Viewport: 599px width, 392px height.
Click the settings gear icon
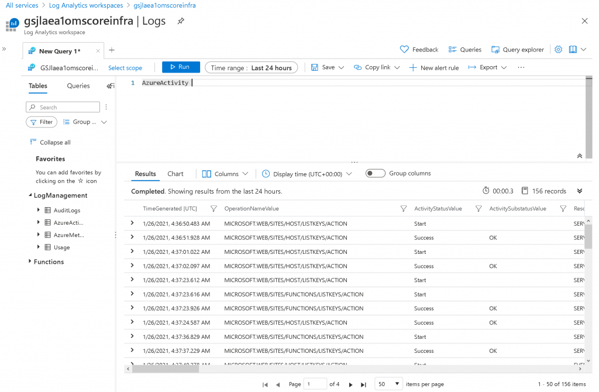point(558,50)
